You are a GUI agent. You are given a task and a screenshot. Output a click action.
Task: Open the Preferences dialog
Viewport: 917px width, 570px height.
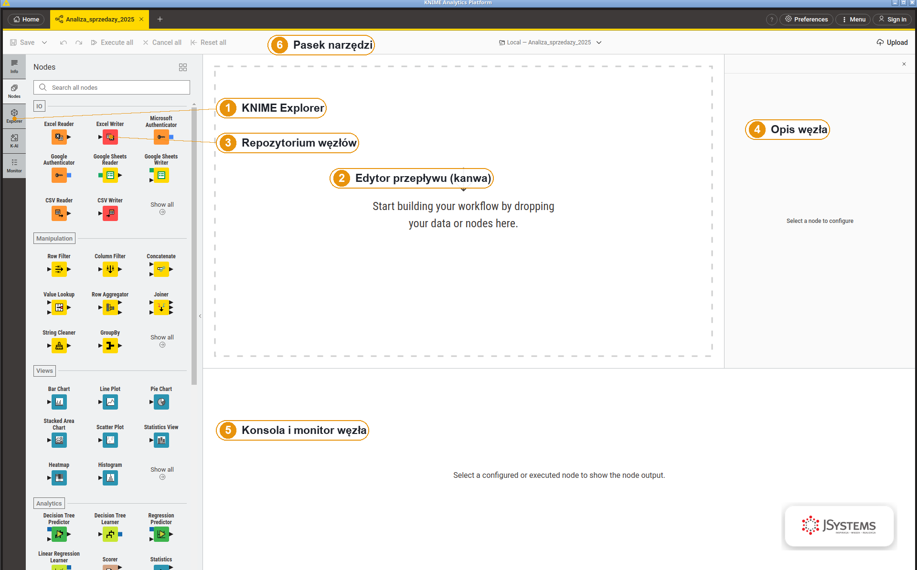[807, 20]
